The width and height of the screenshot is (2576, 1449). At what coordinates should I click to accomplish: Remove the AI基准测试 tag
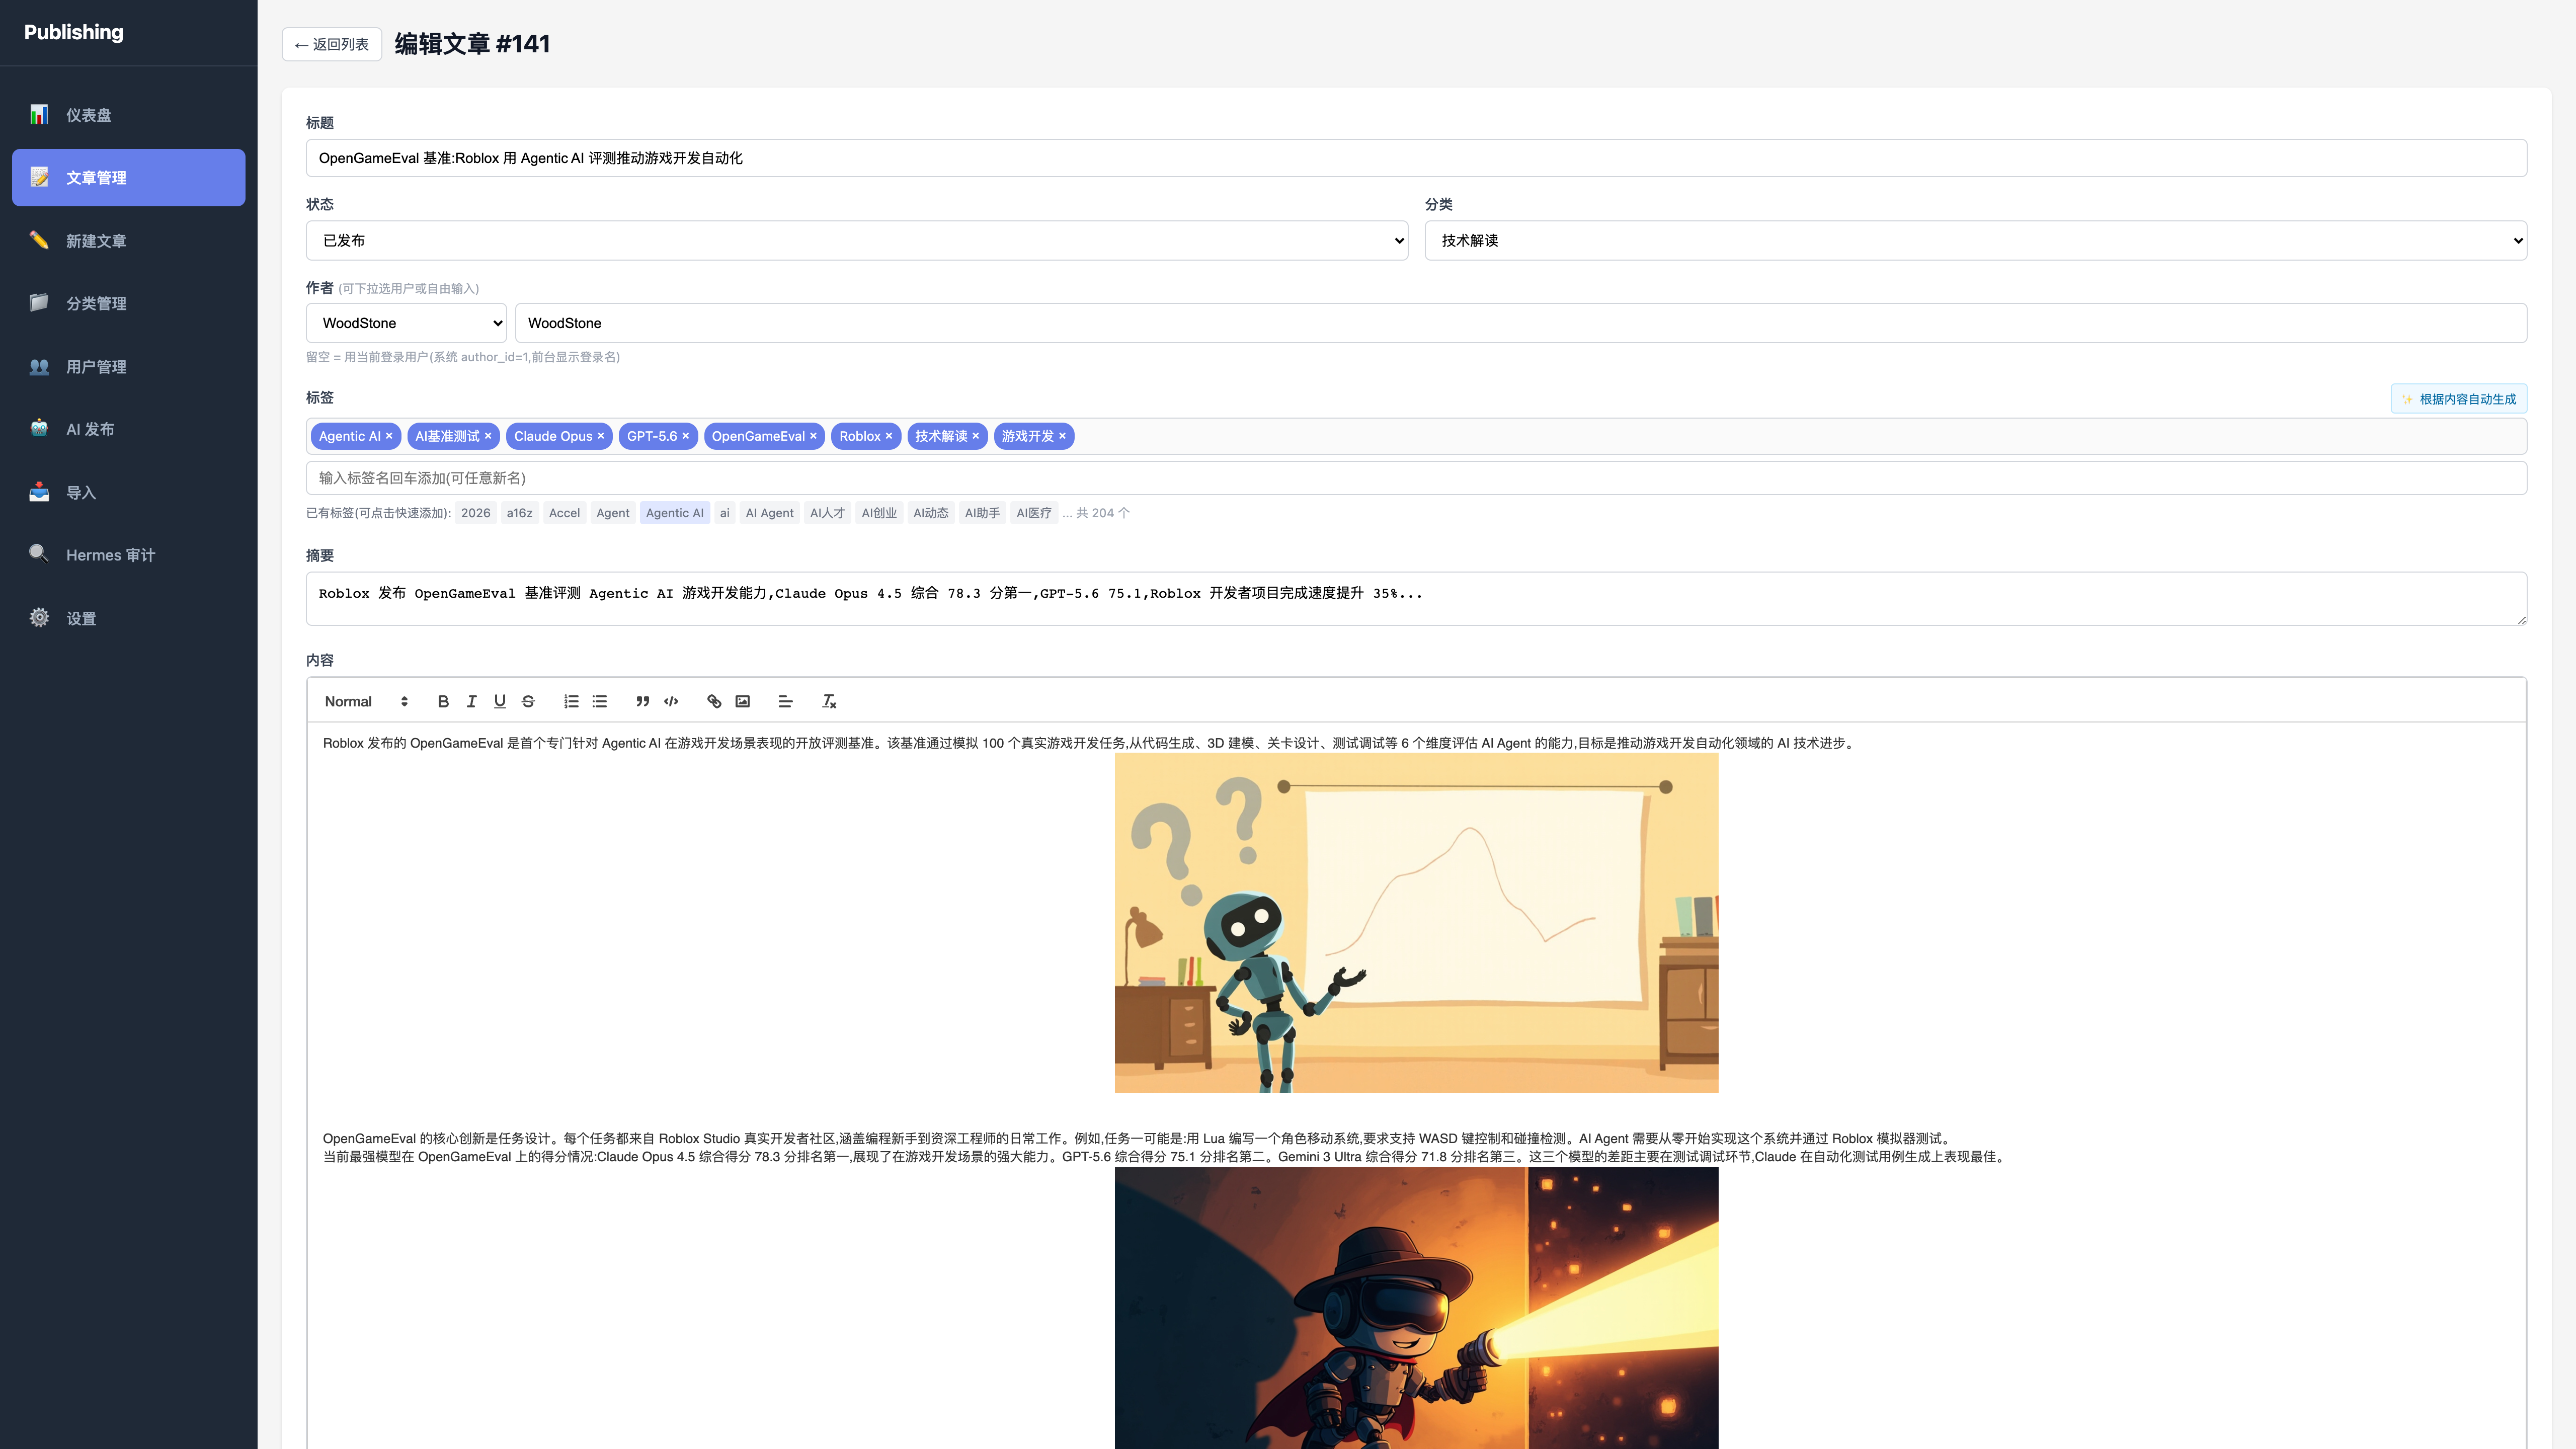(x=488, y=436)
